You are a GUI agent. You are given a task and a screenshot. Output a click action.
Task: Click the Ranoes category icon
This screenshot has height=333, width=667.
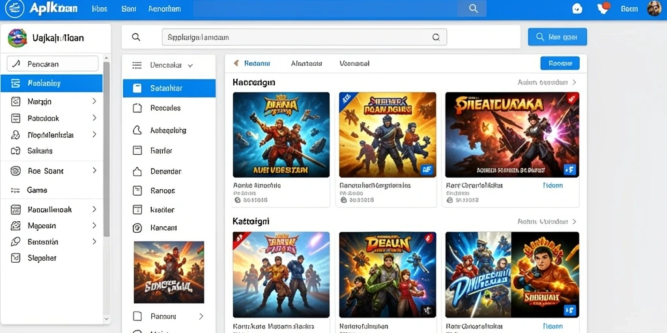click(137, 191)
